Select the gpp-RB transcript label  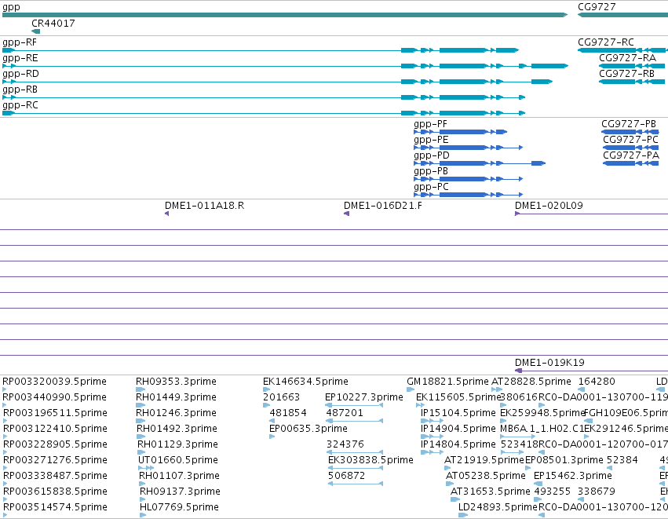[20, 90]
